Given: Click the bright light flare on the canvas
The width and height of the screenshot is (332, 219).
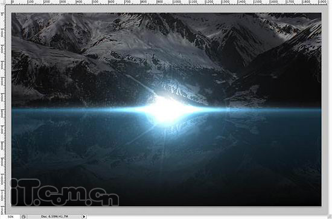Looking at the screenshot, I should 167,110.
